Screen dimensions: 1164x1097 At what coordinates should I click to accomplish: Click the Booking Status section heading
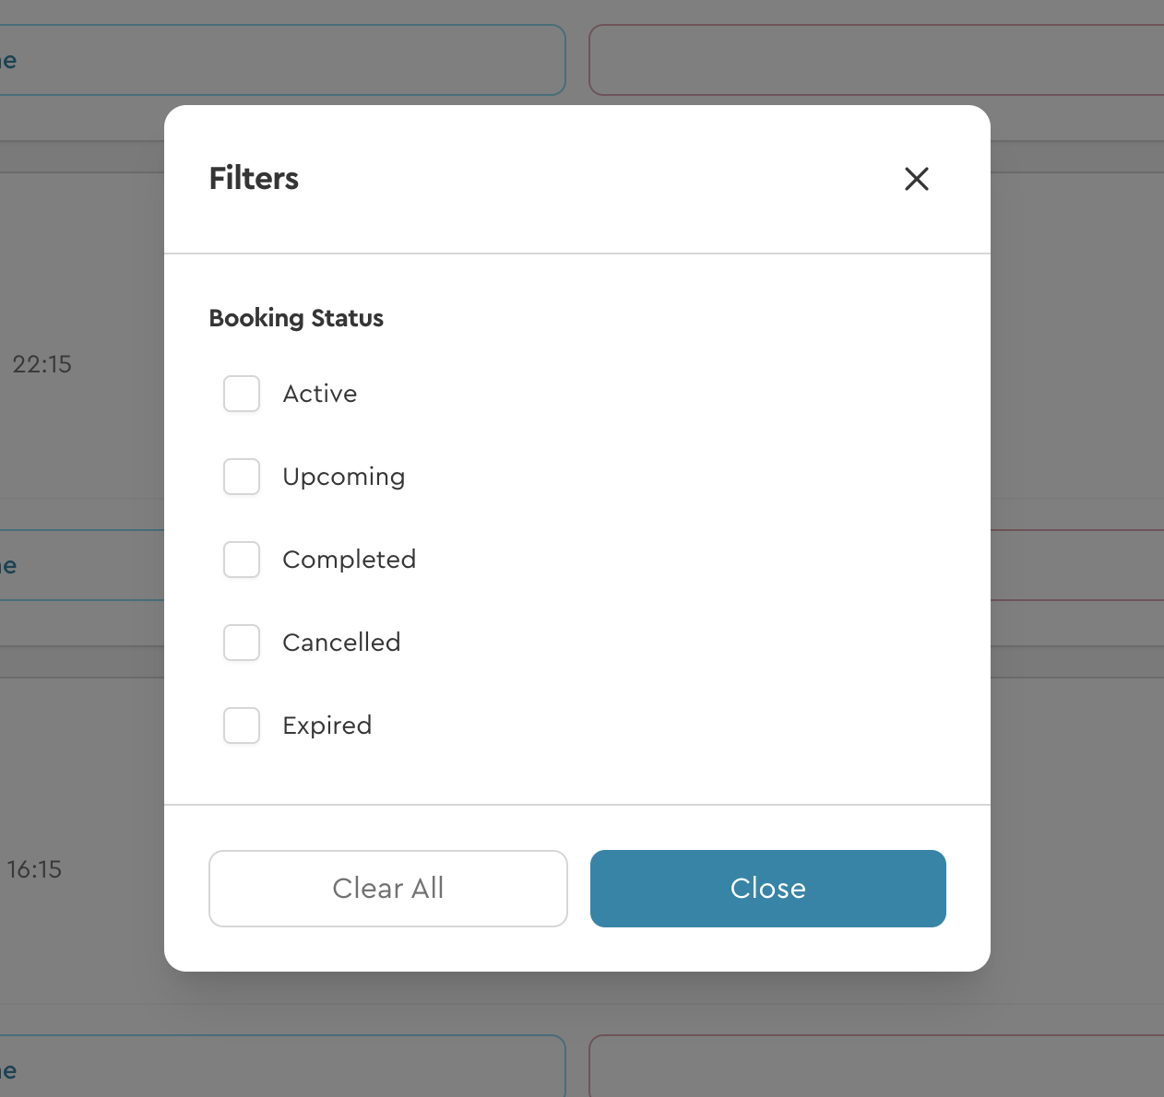295,317
